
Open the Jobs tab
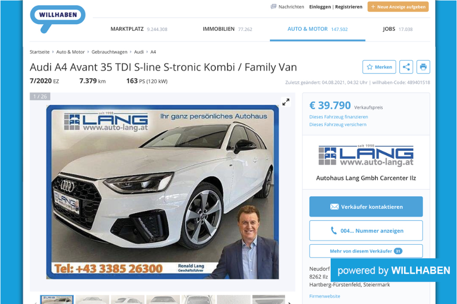398,29
